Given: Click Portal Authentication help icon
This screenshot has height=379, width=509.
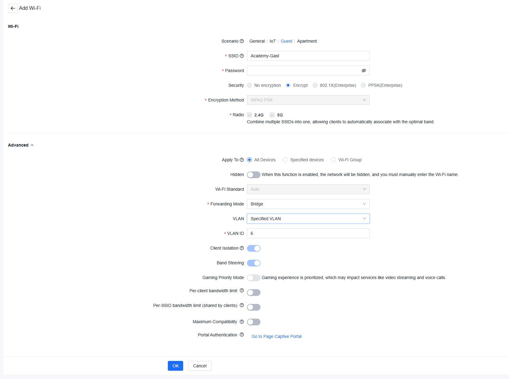Looking at the screenshot, I should [242, 335].
